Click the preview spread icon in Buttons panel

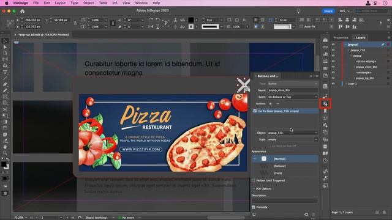click(254, 215)
